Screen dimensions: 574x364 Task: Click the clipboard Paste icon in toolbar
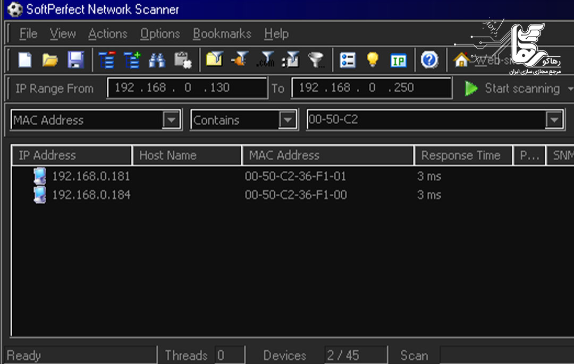[182, 60]
